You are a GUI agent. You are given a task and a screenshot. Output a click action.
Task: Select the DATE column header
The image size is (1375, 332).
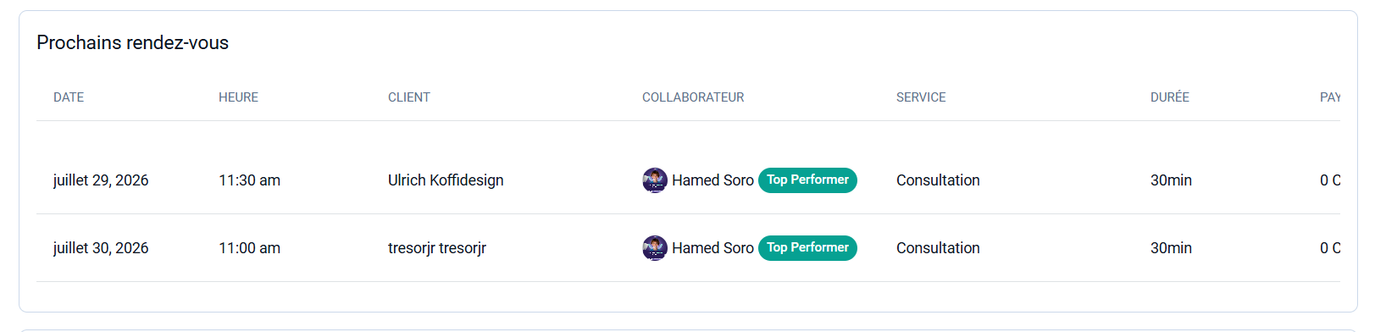pyautogui.click(x=69, y=97)
